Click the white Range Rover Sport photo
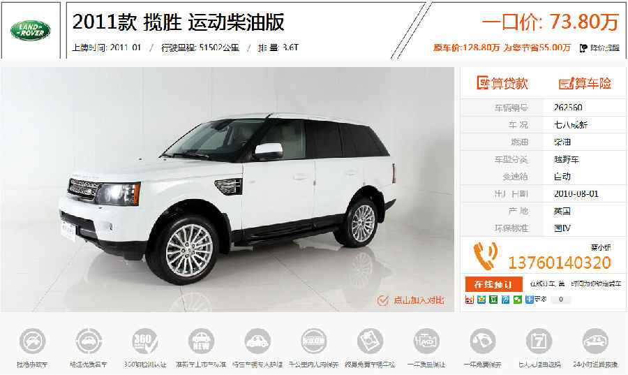The image size is (628, 375). (x=227, y=189)
